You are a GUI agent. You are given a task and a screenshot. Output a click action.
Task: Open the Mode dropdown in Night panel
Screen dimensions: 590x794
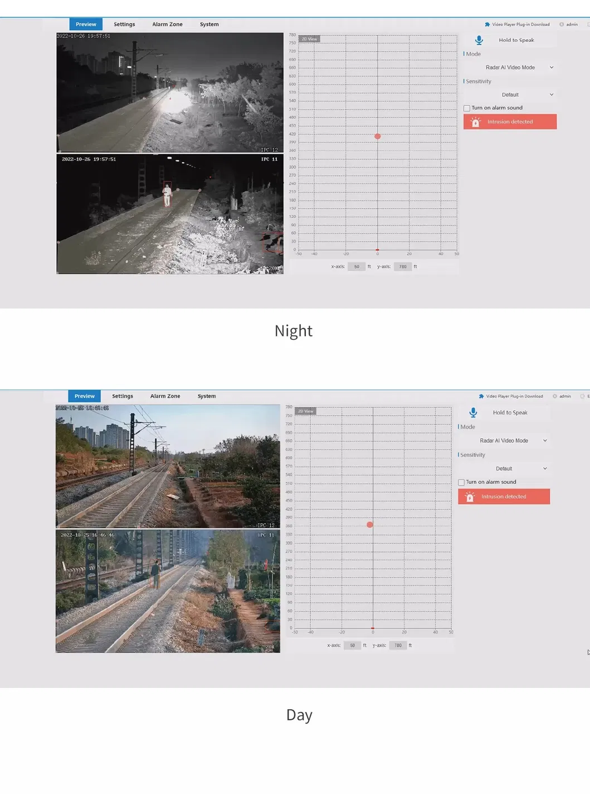click(x=510, y=68)
